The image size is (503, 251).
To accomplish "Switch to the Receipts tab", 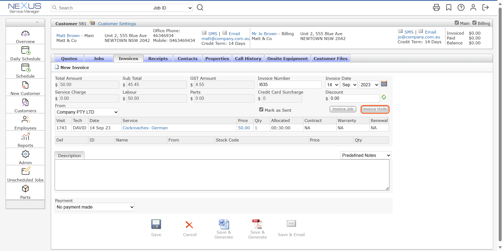I will tap(158, 58).
